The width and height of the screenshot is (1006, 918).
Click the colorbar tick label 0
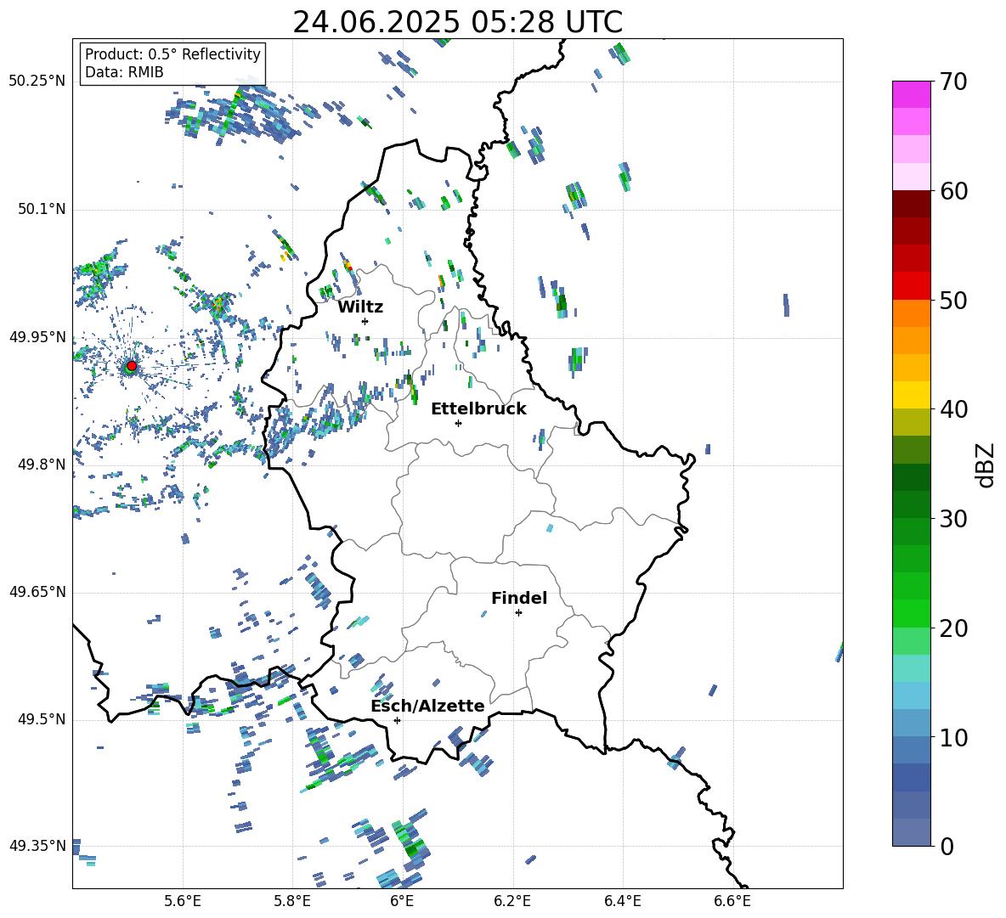click(x=947, y=847)
